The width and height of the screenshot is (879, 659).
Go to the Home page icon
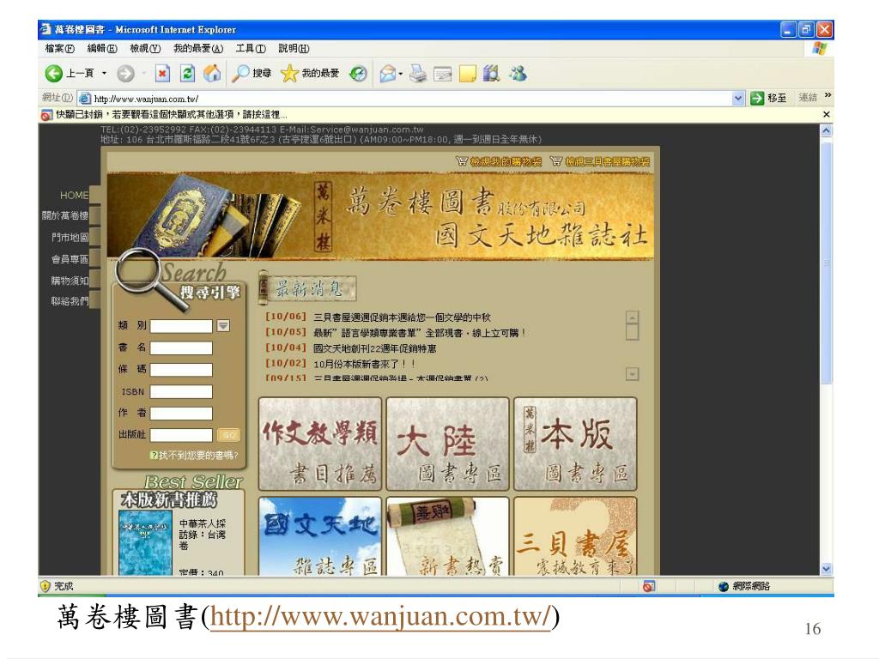point(212,74)
